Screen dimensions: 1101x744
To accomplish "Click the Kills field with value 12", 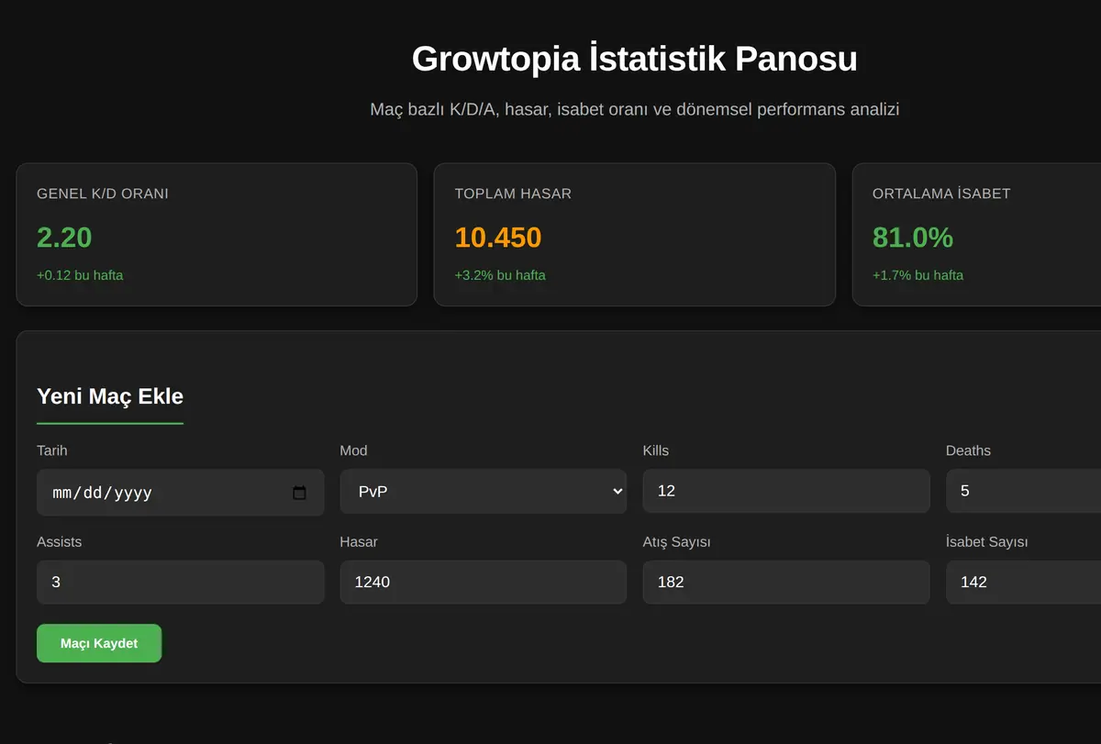I will coord(786,491).
